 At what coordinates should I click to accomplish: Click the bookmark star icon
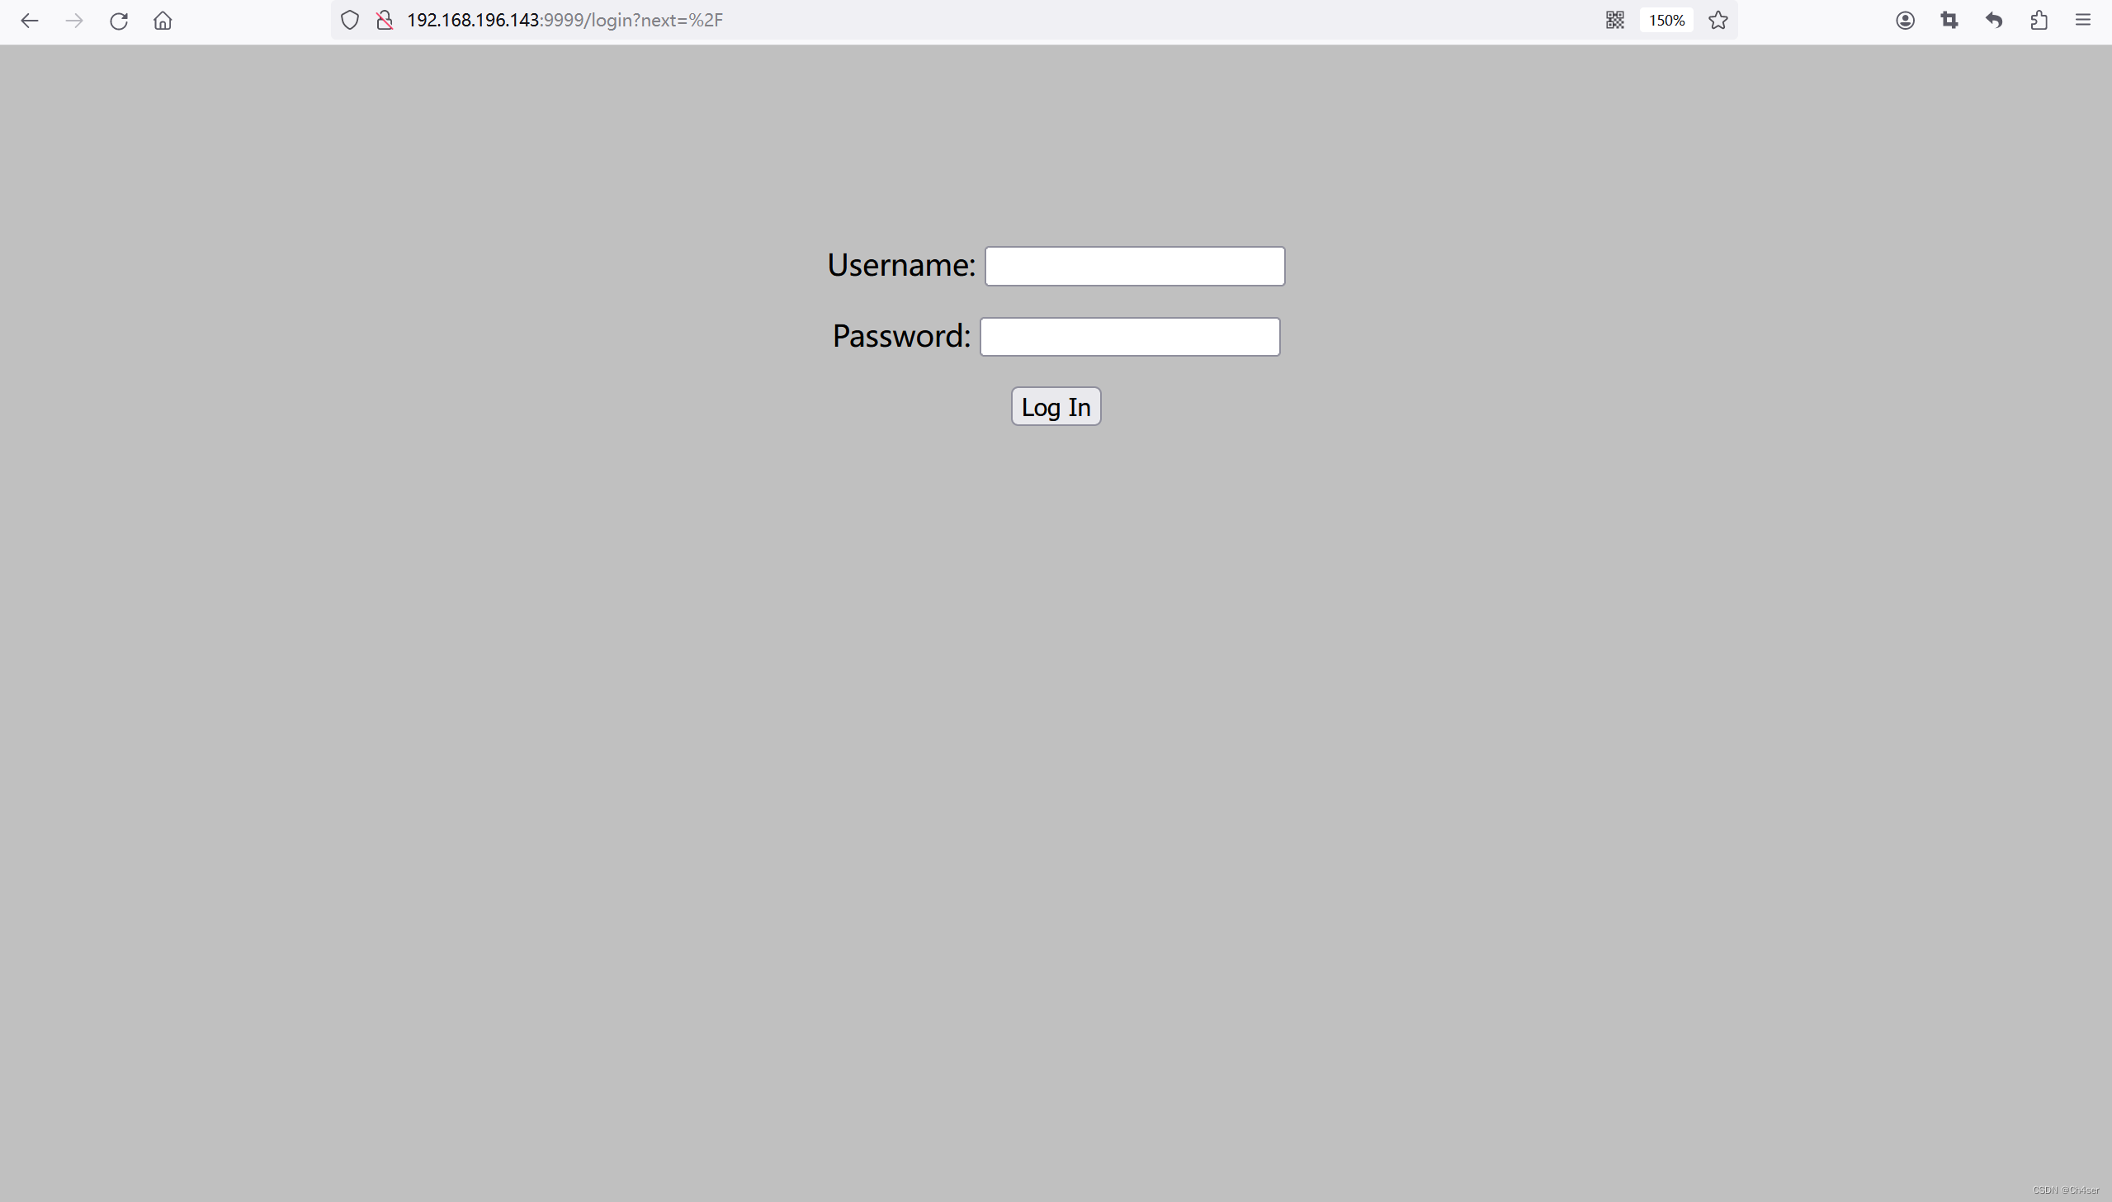(1716, 21)
